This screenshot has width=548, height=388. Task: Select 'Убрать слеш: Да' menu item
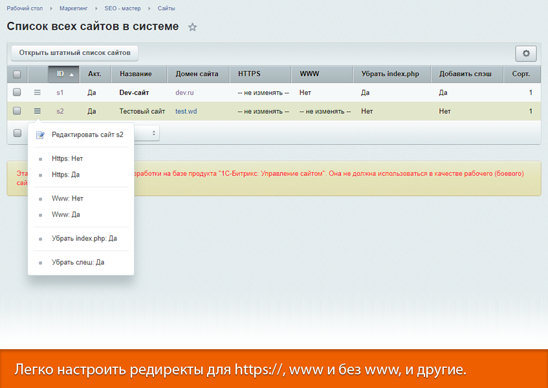click(78, 263)
